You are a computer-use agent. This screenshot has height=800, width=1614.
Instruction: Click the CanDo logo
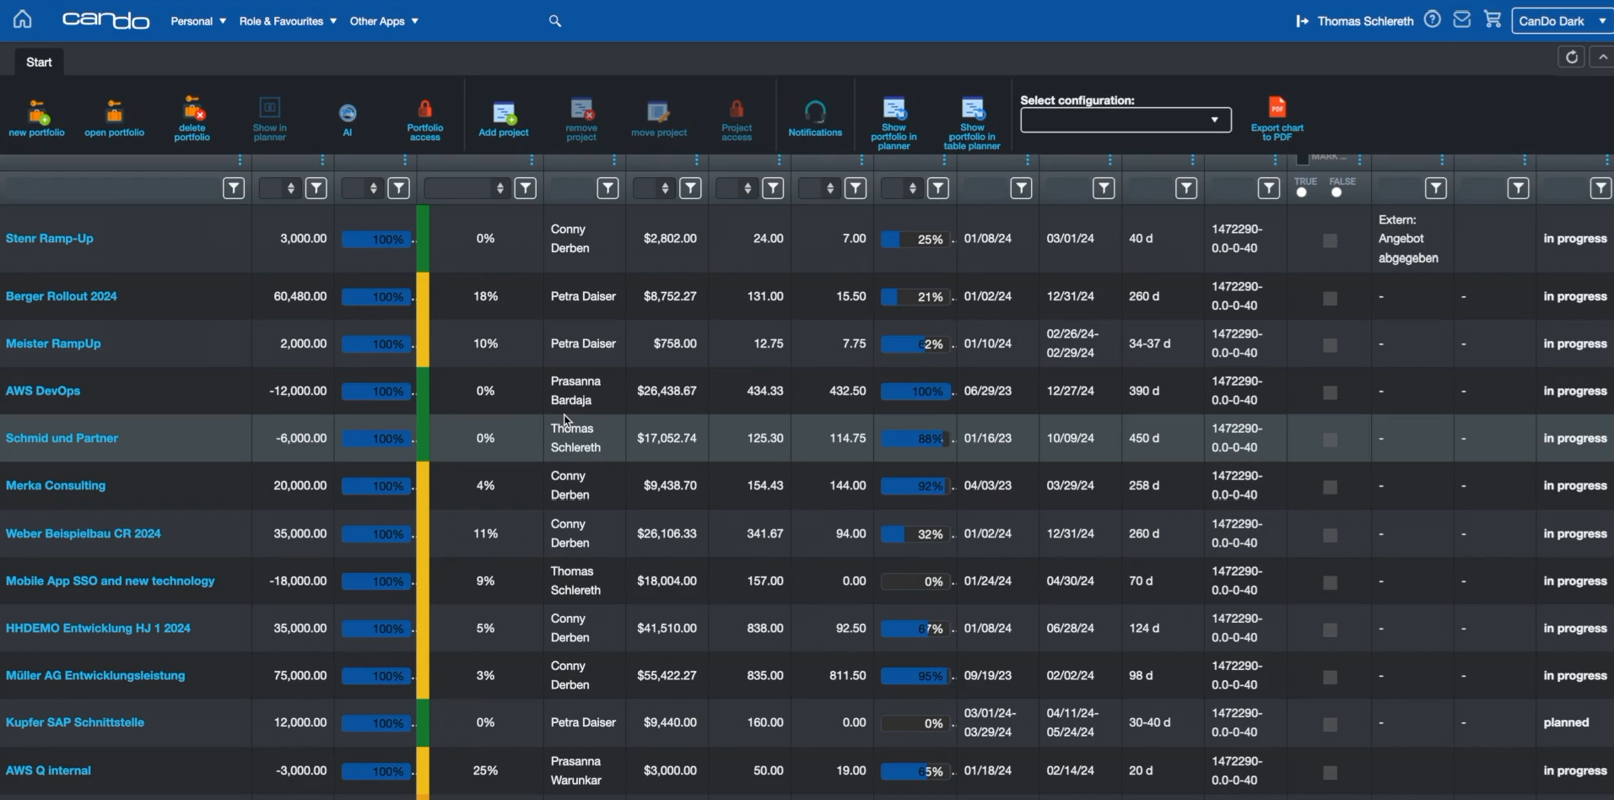click(x=106, y=20)
